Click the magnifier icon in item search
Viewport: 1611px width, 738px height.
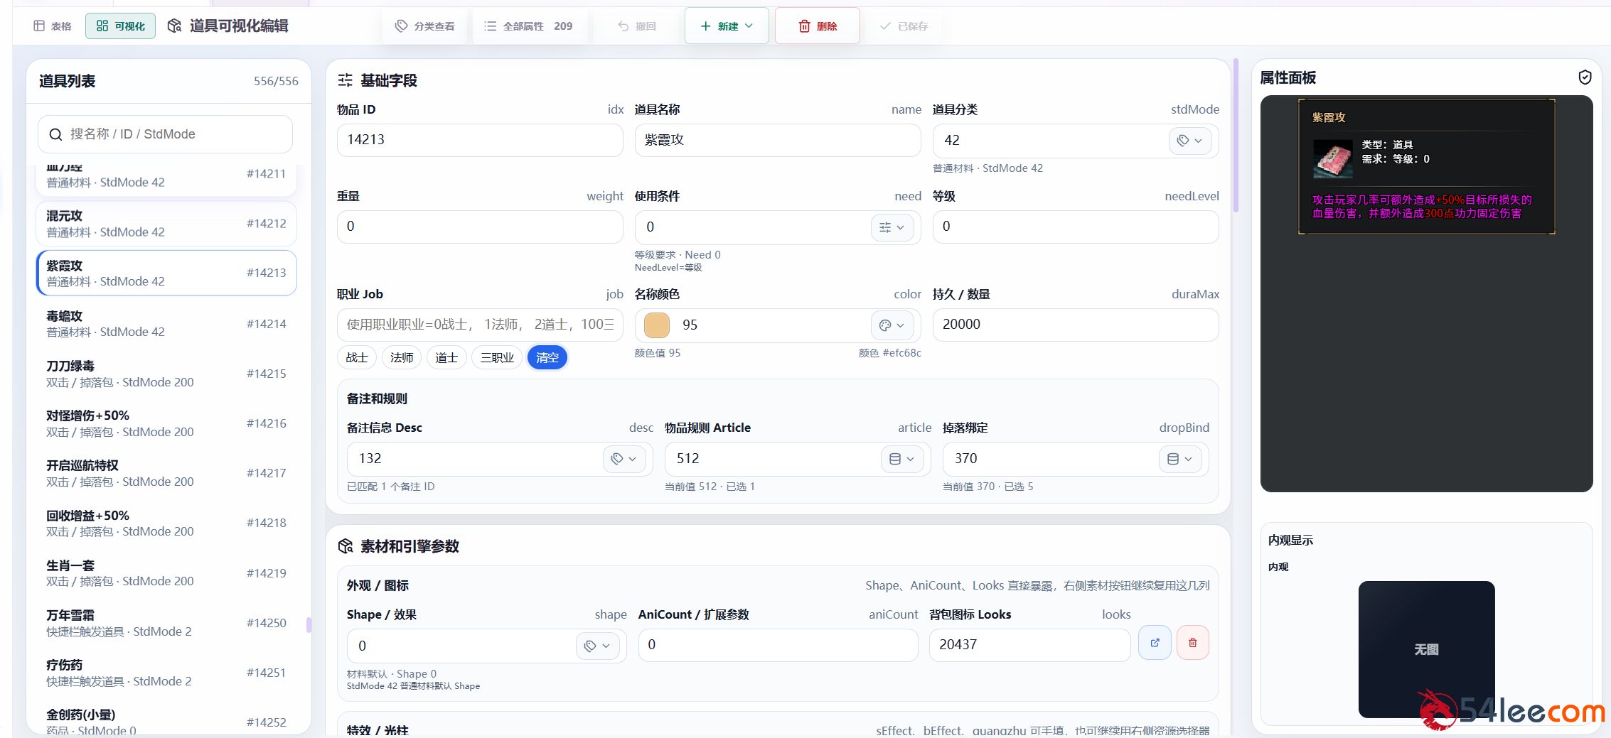(55, 134)
